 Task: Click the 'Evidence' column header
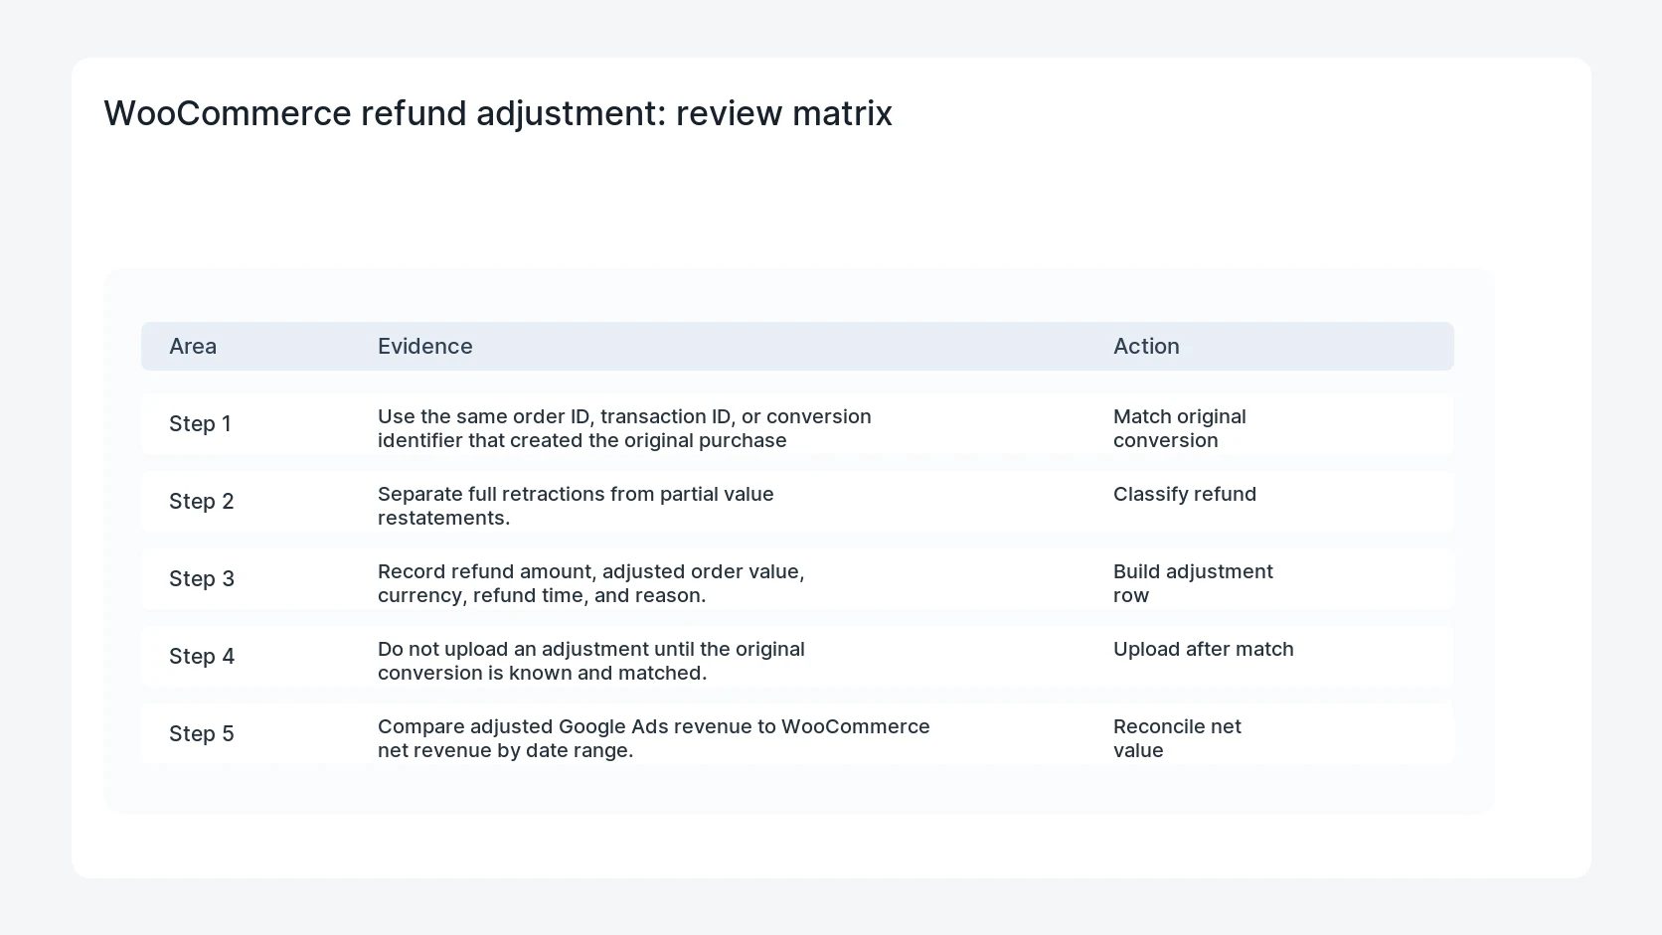coord(425,346)
